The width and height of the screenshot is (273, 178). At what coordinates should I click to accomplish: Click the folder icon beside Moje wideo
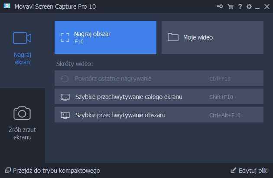click(173, 37)
